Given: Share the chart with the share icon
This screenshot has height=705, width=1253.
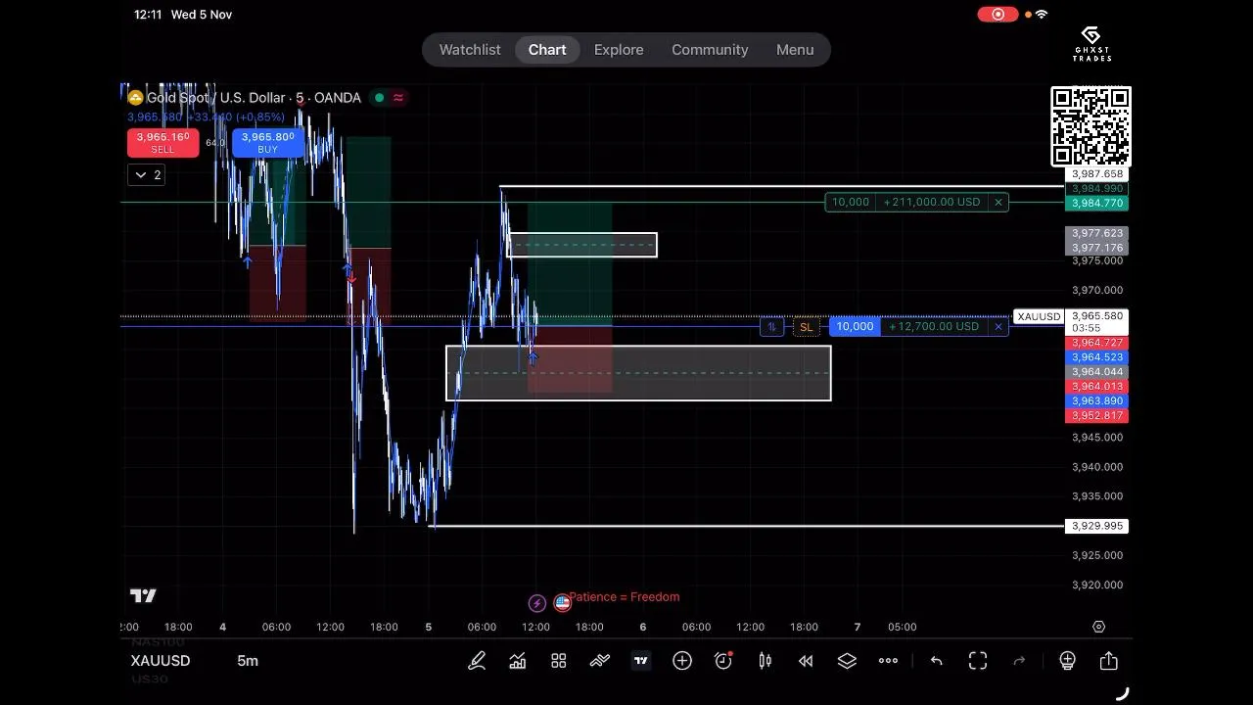Looking at the screenshot, I should point(1109,661).
